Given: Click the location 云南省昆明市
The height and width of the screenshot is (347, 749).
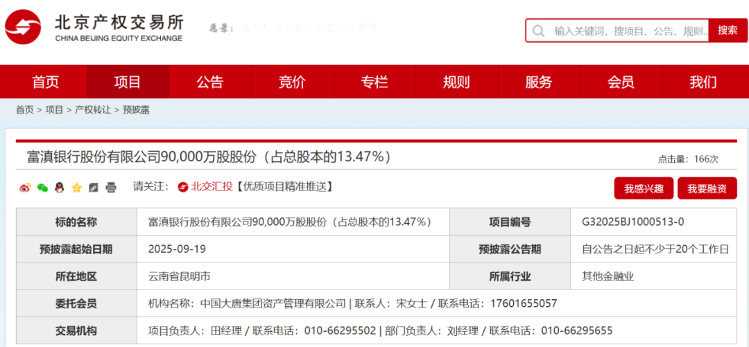Looking at the screenshot, I should (x=180, y=276).
